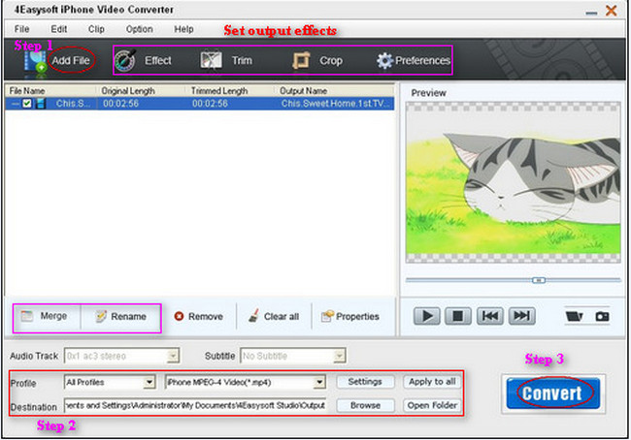This screenshot has width=631, height=440.
Task: Close the converter window
Action: (612, 11)
